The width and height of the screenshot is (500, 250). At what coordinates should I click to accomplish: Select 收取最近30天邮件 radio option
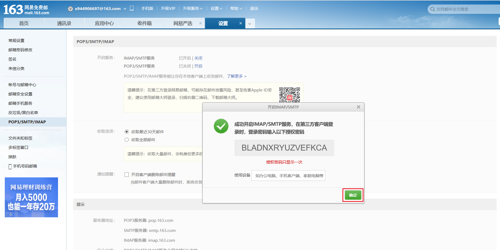tap(127, 132)
